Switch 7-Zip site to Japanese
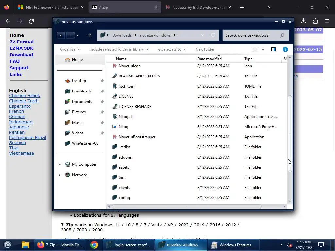The width and height of the screenshot is (335, 251). coord(19,127)
